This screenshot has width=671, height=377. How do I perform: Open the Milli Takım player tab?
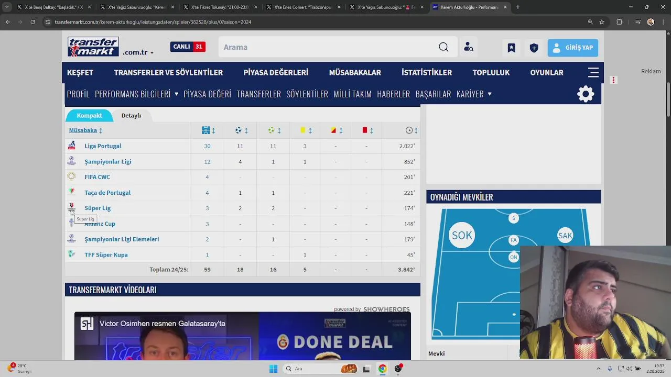point(352,94)
